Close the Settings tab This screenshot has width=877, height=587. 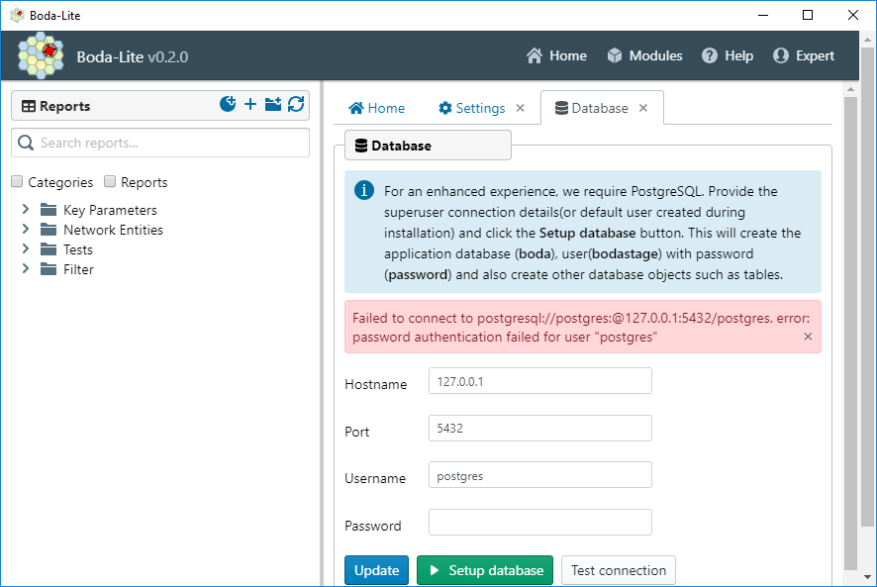pyautogui.click(x=520, y=108)
